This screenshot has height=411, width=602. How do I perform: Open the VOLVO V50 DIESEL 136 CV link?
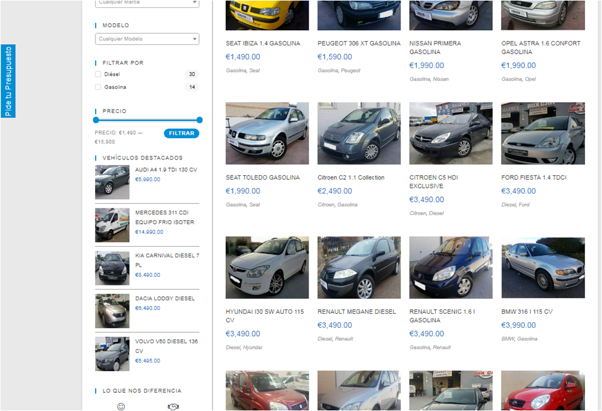pyautogui.click(x=166, y=346)
